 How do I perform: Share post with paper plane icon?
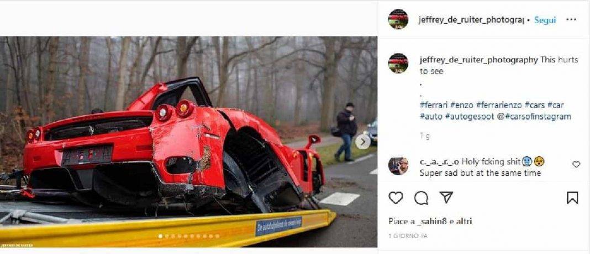click(x=446, y=197)
